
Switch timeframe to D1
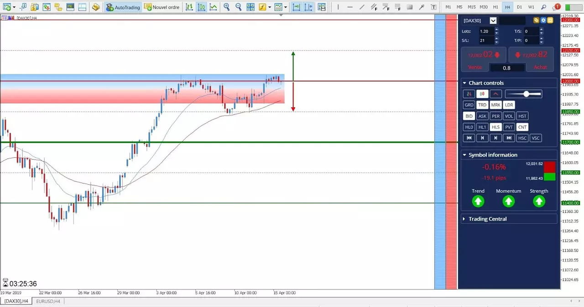[x=519, y=7]
